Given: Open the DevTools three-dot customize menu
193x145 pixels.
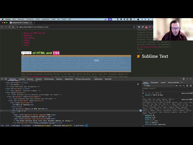Looking at the screenshot, I should [187, 79].
